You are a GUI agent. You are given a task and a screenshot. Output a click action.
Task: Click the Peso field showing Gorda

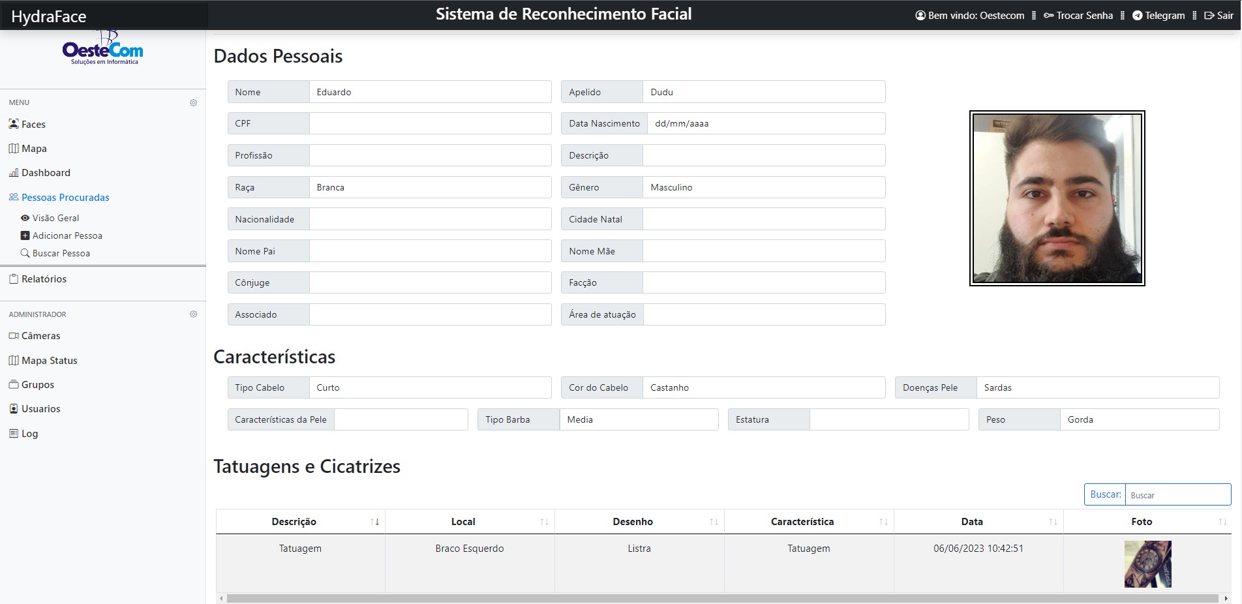[1140, 419]
